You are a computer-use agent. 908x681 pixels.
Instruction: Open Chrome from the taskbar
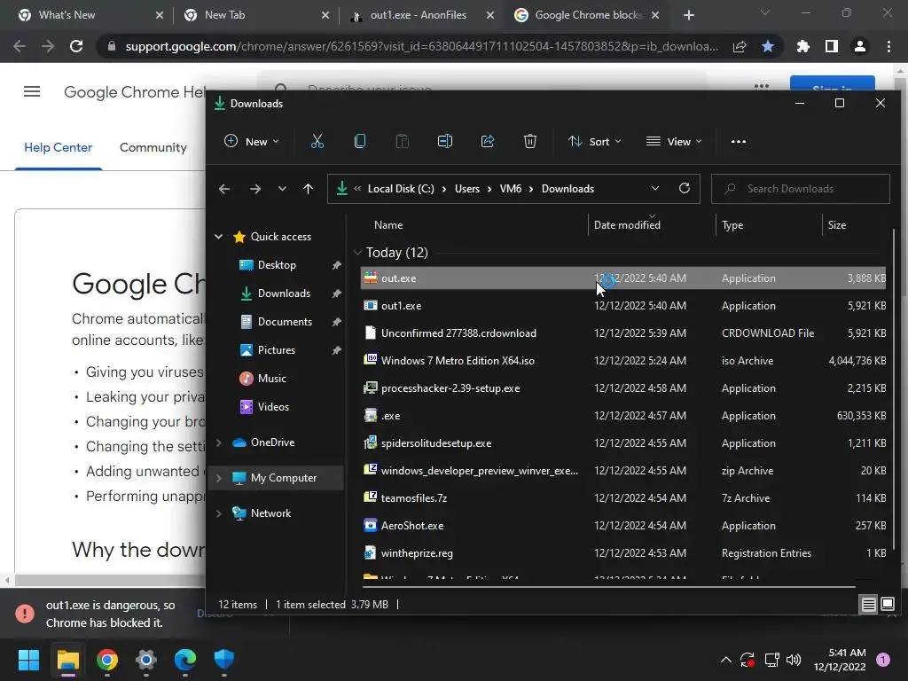[107, 660]
